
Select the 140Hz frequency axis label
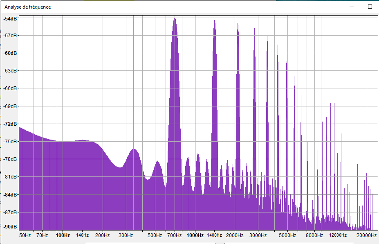[x=82, y=235]
